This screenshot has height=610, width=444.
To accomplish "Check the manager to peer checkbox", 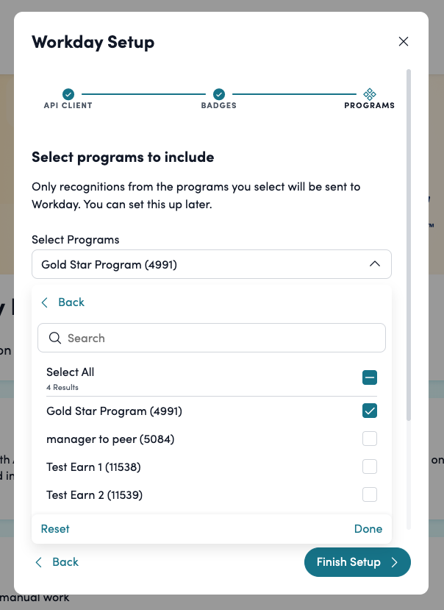I will (x=370, y=439).
